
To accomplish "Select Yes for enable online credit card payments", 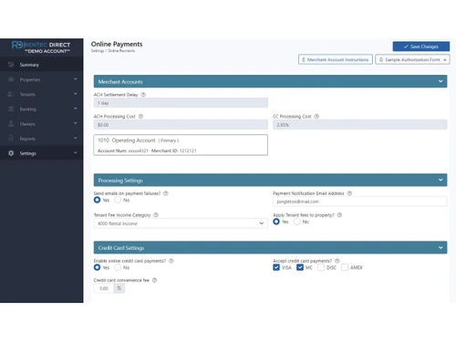I will point(97,267).
